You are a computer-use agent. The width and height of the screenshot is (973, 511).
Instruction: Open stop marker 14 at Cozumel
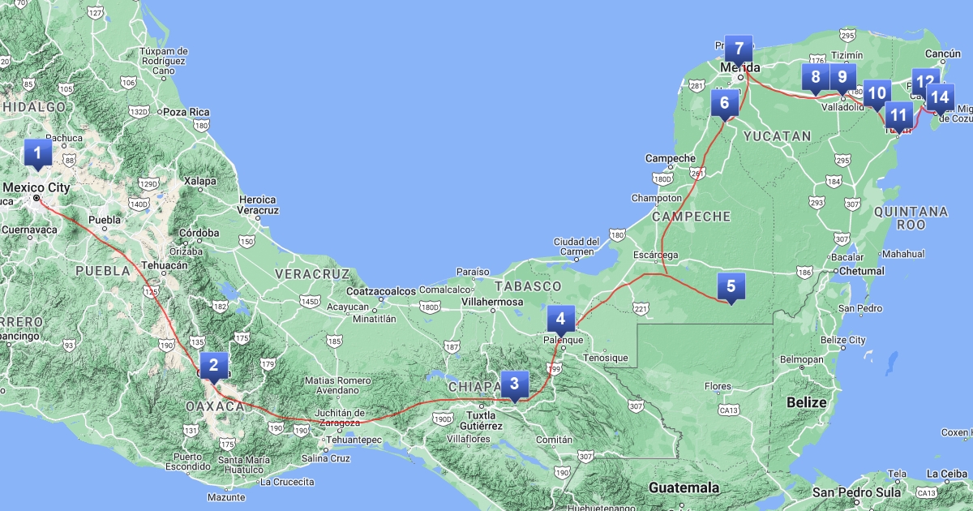click(940, 97)
